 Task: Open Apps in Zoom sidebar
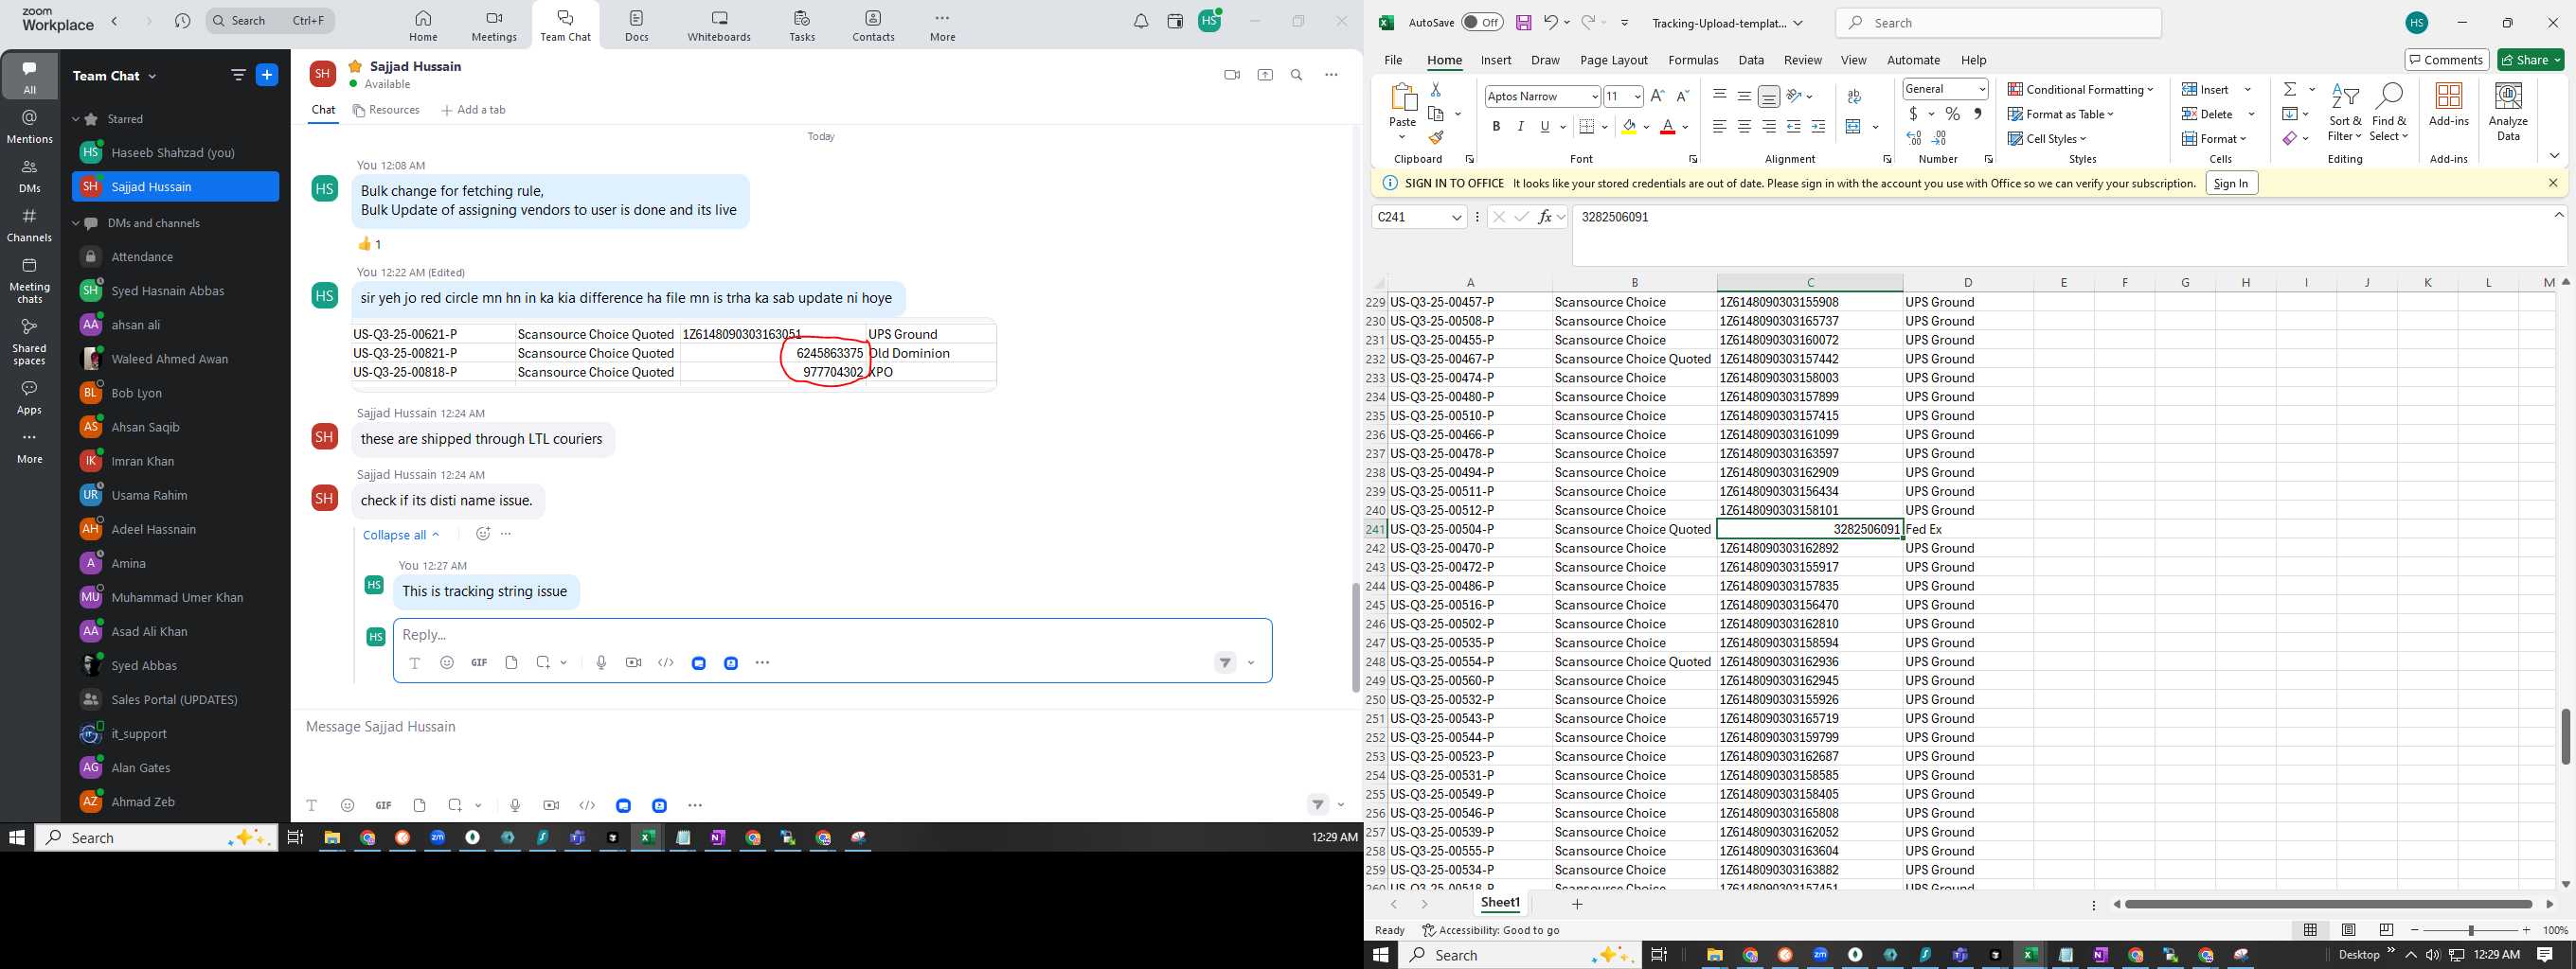click(30, 397)
